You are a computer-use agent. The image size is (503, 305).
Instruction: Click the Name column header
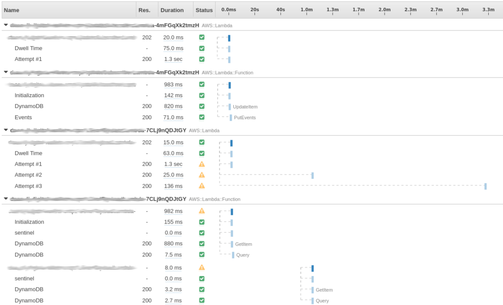tap(11, 9)
